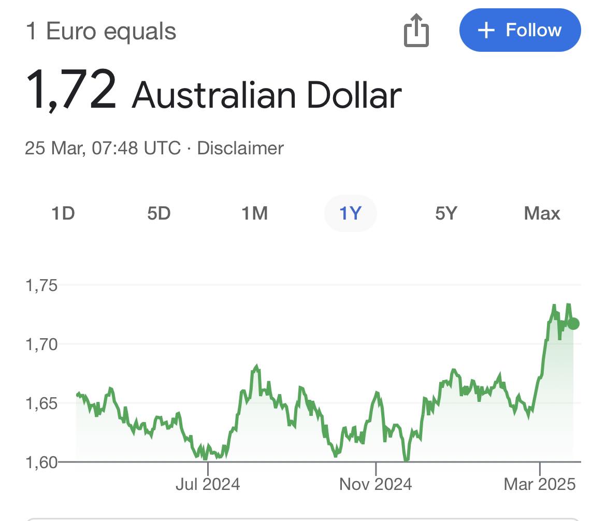This screenshot has height=521, width=606.
Task: Click the 1,75 y-axis label
Action: (x=41, y=286)
